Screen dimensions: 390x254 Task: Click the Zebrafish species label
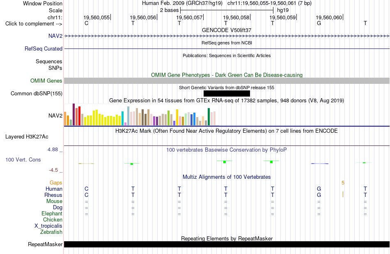point(51,232)
